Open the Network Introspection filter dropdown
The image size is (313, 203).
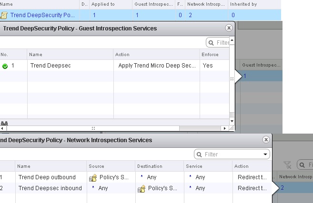[x=265, y=155]
